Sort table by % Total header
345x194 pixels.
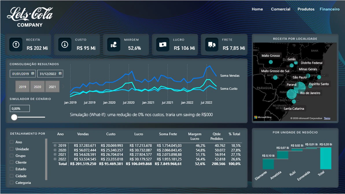(234, 134)
